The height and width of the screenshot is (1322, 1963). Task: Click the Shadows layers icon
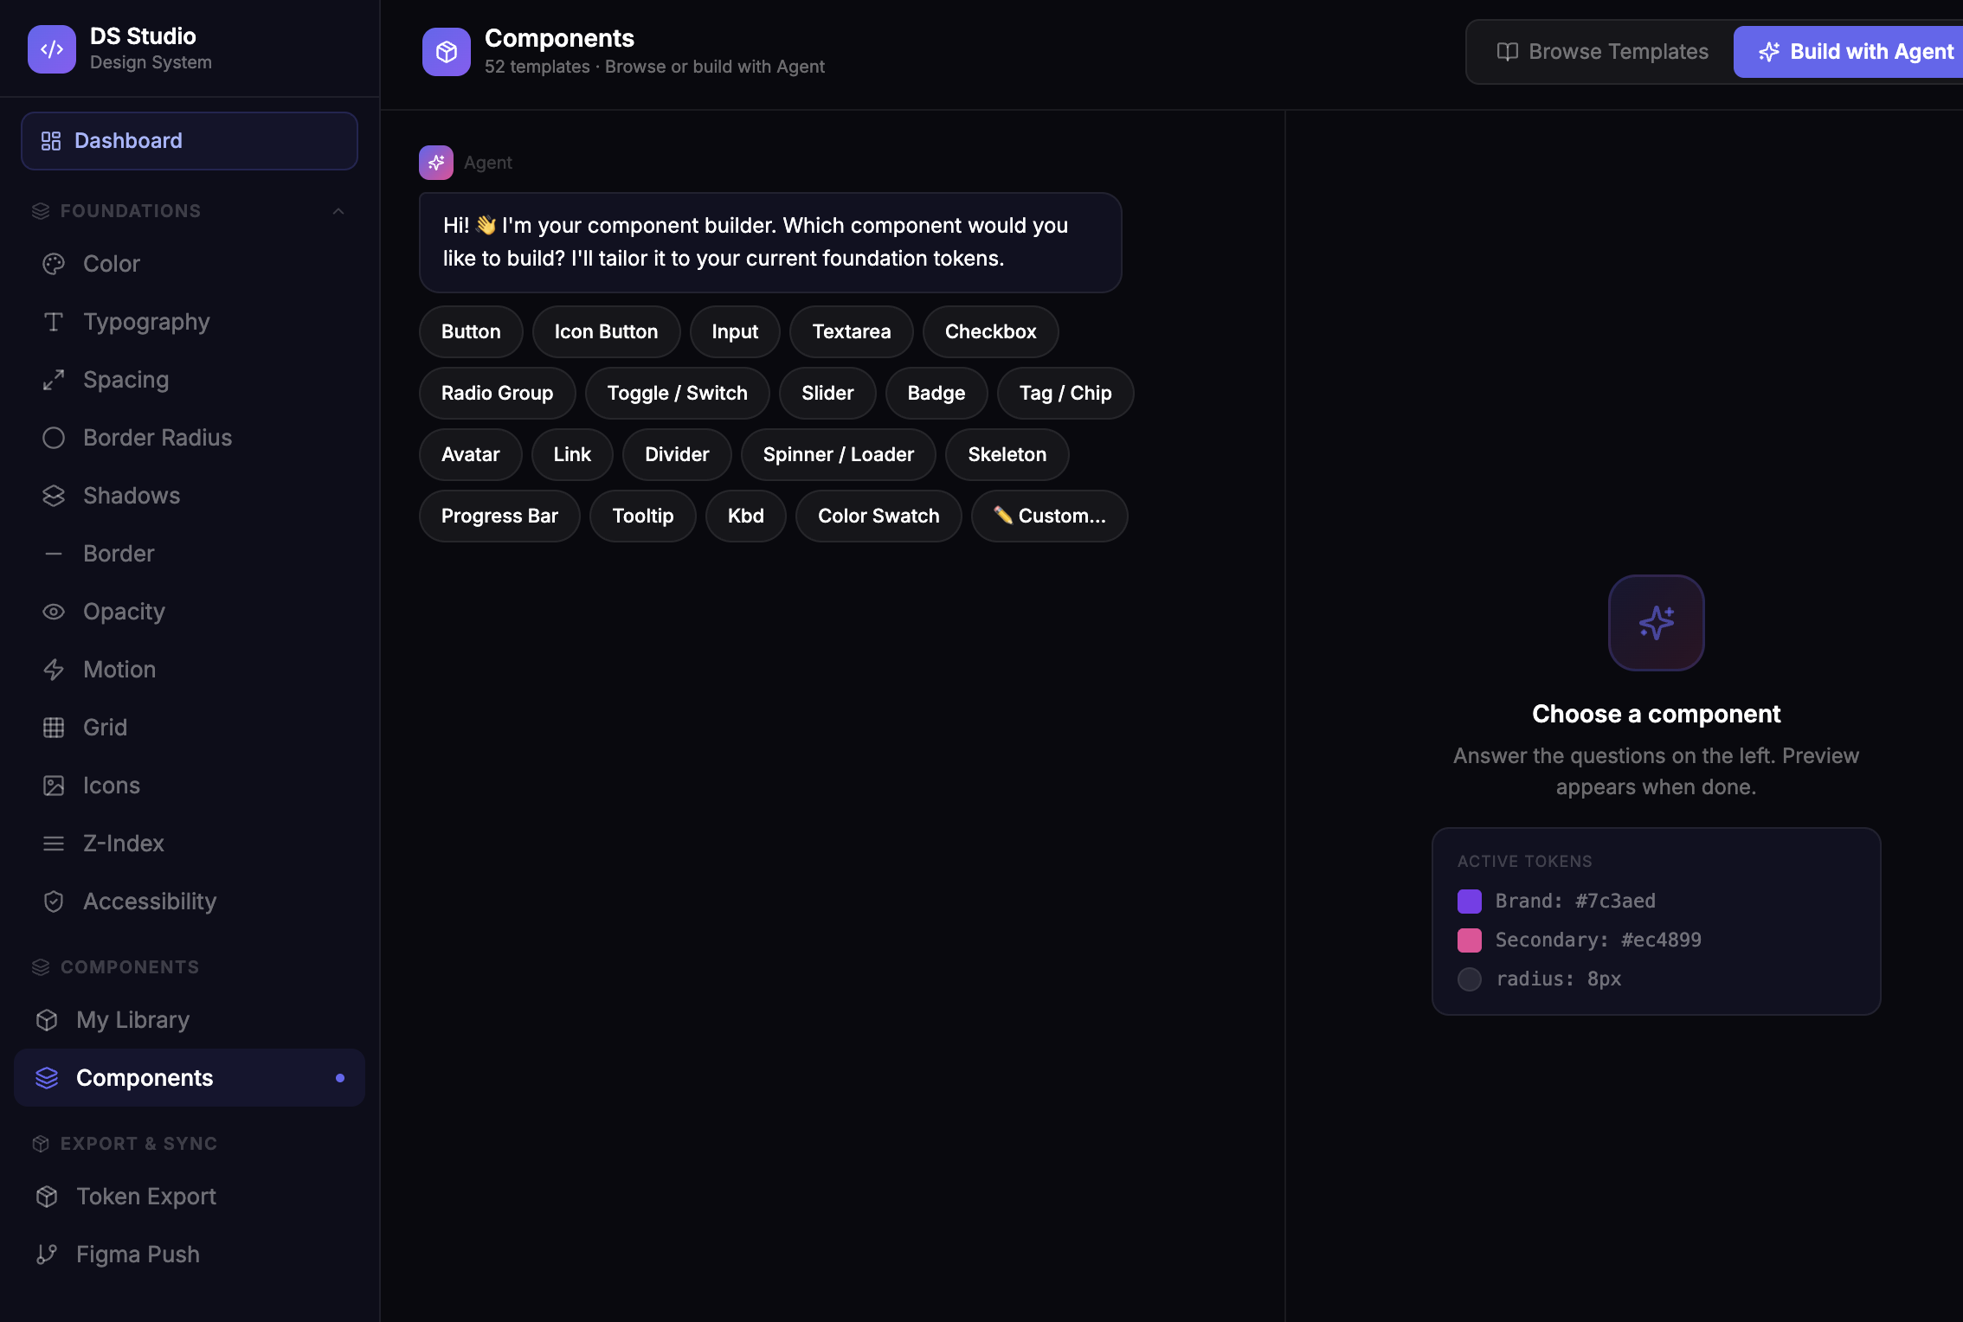pos(54,496)
